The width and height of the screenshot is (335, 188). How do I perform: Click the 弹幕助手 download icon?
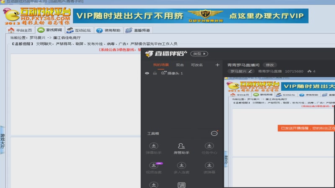154,146
